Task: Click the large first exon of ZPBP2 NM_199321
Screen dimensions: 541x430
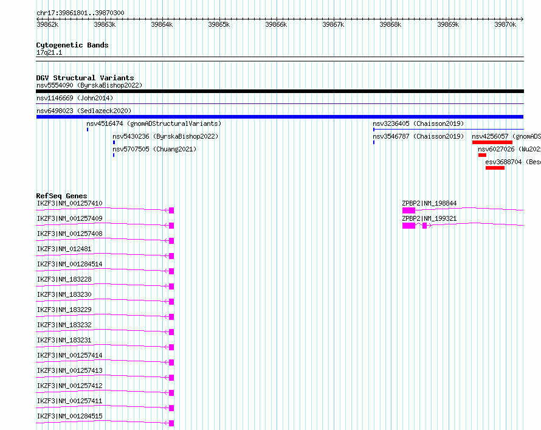Action: (409, 226)
